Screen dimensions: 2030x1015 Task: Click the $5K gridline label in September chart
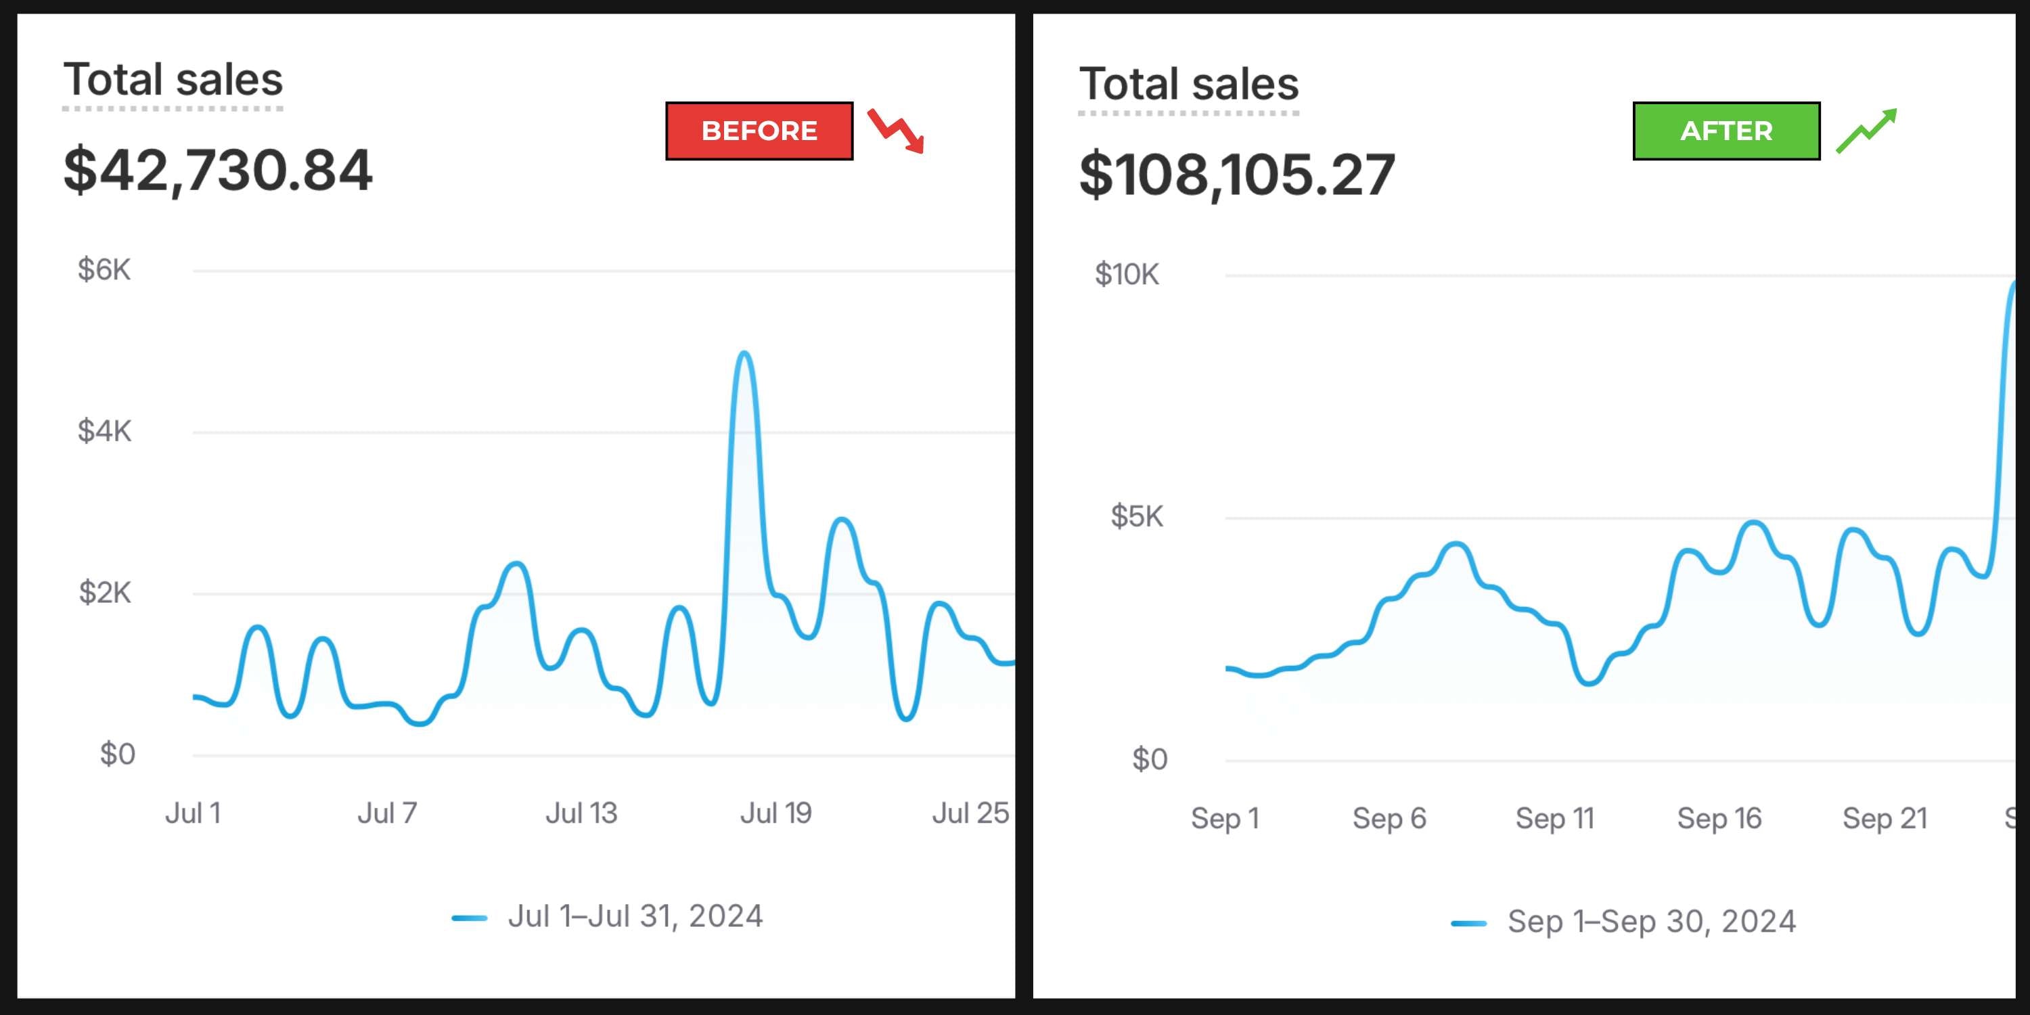pyautogui.click(x=1136, y=517)
